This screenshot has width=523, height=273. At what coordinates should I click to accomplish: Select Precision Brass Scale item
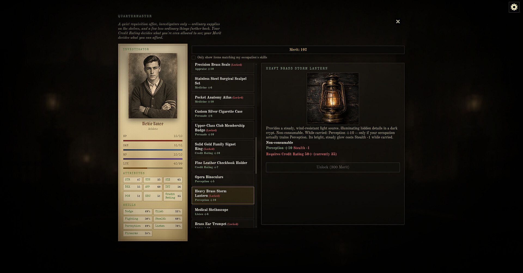223,67
